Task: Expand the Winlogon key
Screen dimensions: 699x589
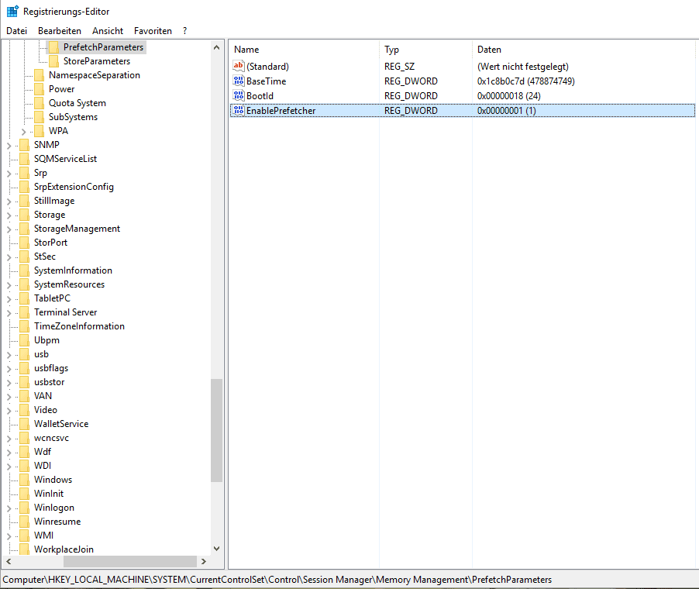Action: point(9,508)
